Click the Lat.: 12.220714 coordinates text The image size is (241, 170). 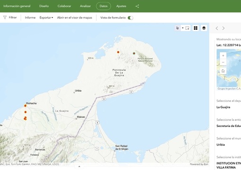229,45
